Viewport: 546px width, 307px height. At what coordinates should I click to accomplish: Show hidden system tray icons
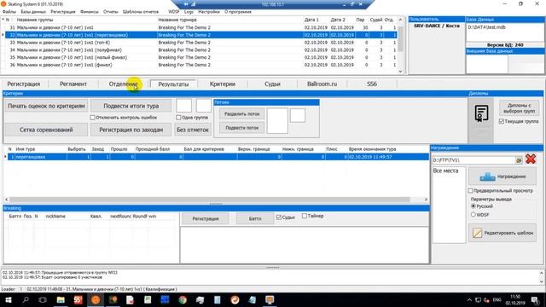pyautogui.click(x=469, y=299)
